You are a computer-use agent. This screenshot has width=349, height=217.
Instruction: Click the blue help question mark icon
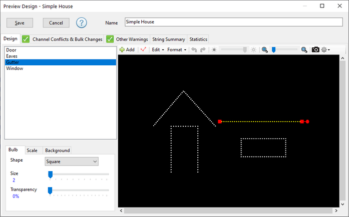point(82,23)
